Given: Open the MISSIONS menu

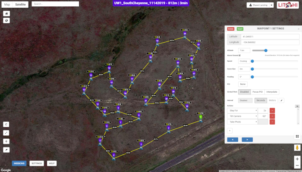Looking at the screenshot, I should tap(19, 163).
